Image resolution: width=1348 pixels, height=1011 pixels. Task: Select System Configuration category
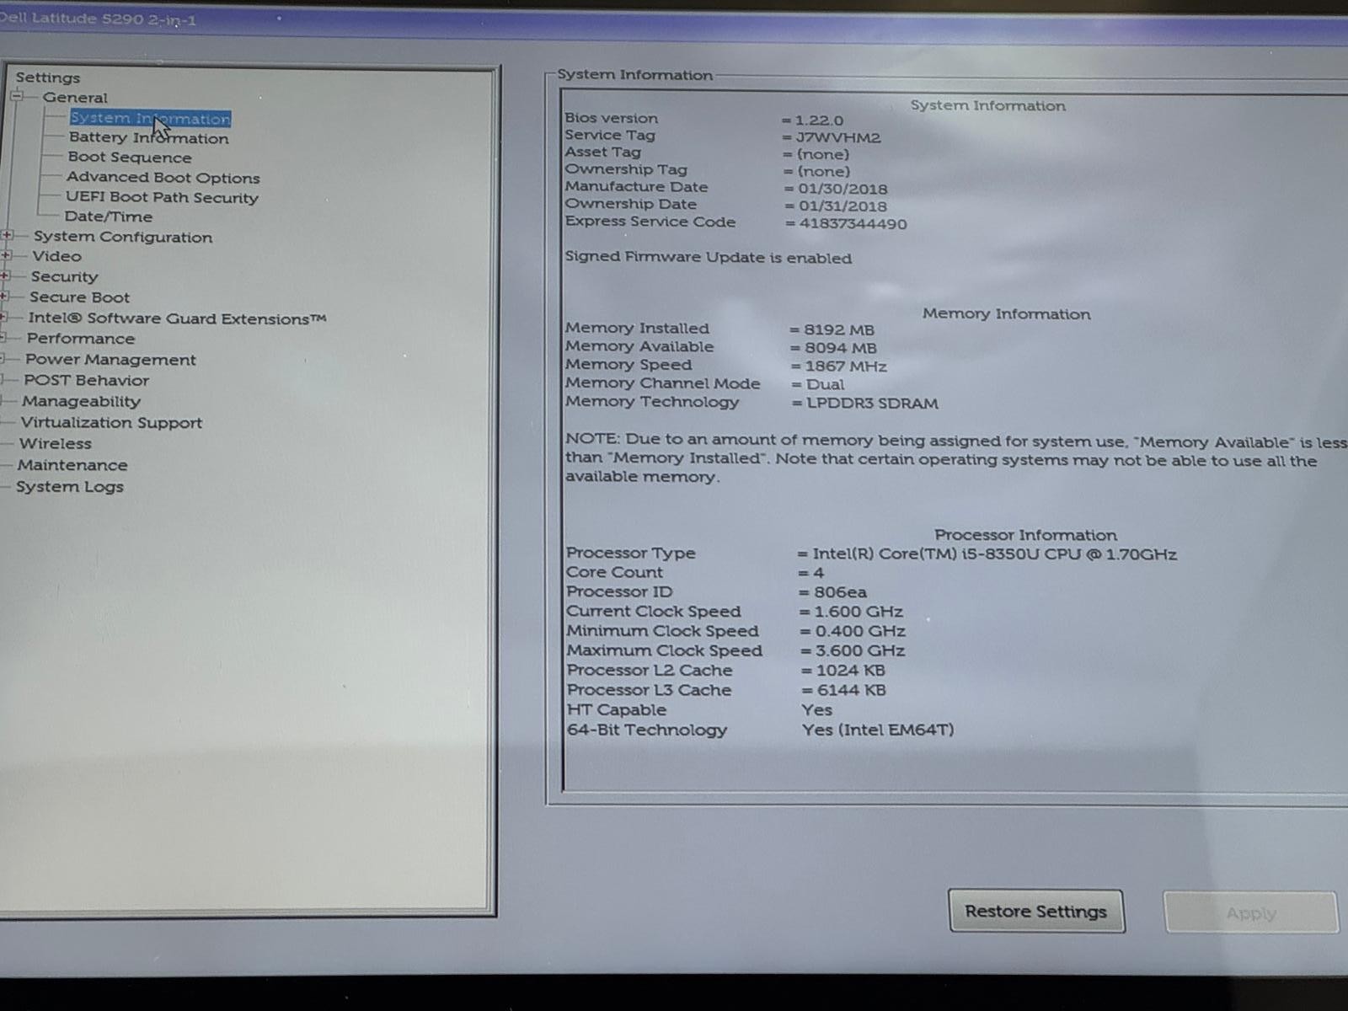(123, 238)
